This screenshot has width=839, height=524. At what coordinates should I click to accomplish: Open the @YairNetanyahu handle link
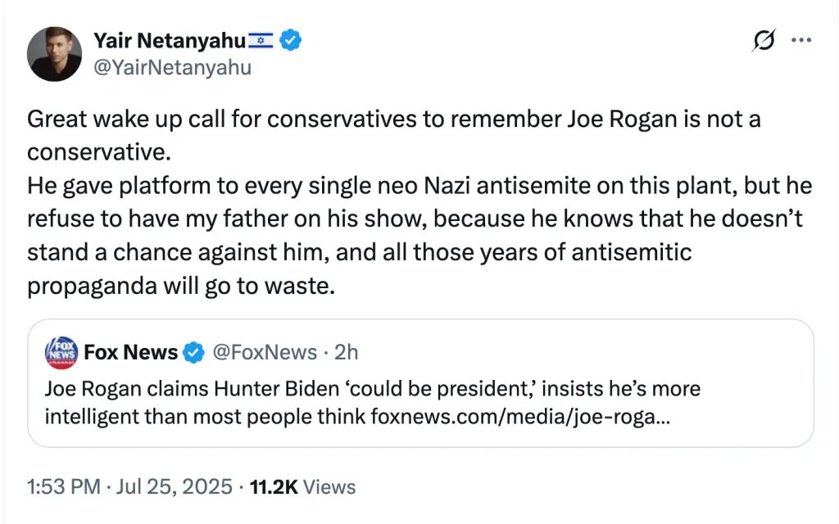(172, 67)
